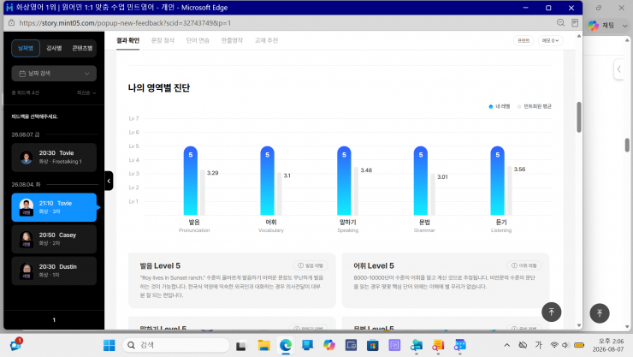Toggle the Korean 가 IME indicator
The image size is (633, 357).
tap(539, 345)
